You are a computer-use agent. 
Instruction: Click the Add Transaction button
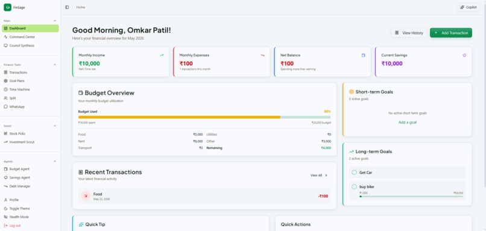coord(450,33)
